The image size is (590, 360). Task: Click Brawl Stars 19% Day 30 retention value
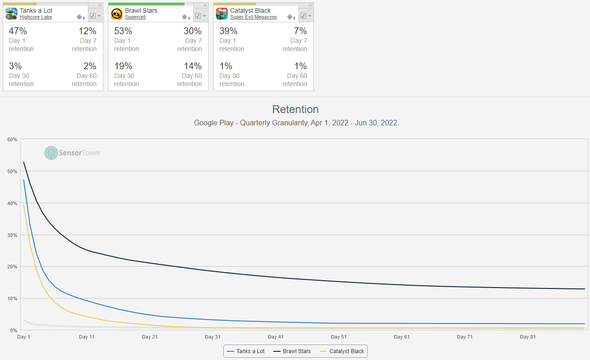[x=123, y=66]
